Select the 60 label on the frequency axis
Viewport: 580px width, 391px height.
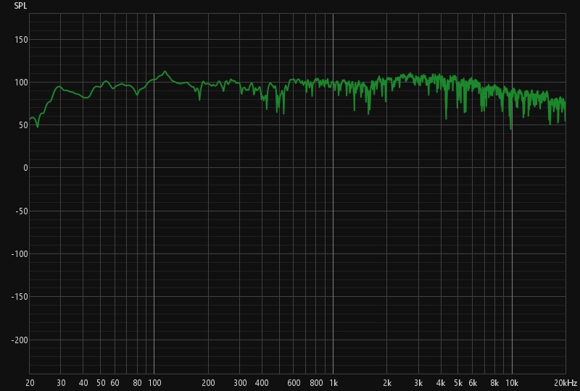tap(115, 383)
